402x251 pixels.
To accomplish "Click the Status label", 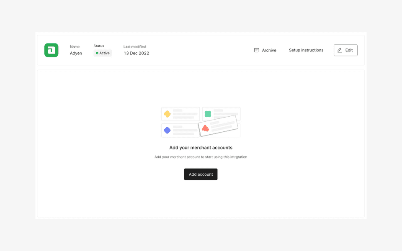I will (99, 46).
